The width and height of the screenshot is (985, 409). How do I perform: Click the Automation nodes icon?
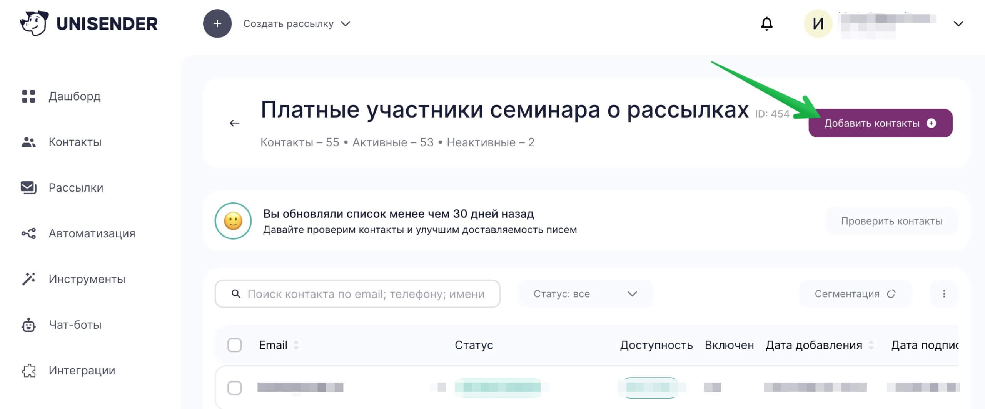28,233
